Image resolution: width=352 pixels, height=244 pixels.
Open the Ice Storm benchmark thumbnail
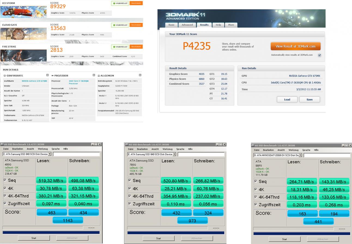coord(23,11)
